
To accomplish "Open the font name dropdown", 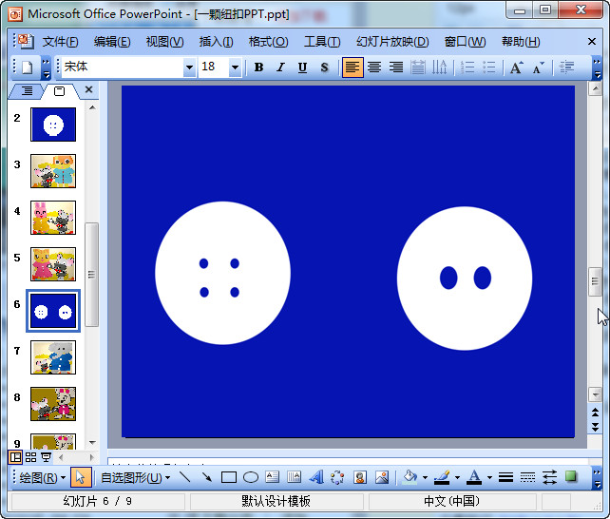I will pos(189,67).
